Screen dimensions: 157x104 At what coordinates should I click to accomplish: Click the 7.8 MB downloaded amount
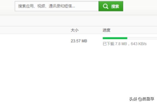pos(121,44)
